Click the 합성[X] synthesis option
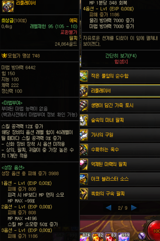This screenshot has width=160, height=241. [121, 62]
